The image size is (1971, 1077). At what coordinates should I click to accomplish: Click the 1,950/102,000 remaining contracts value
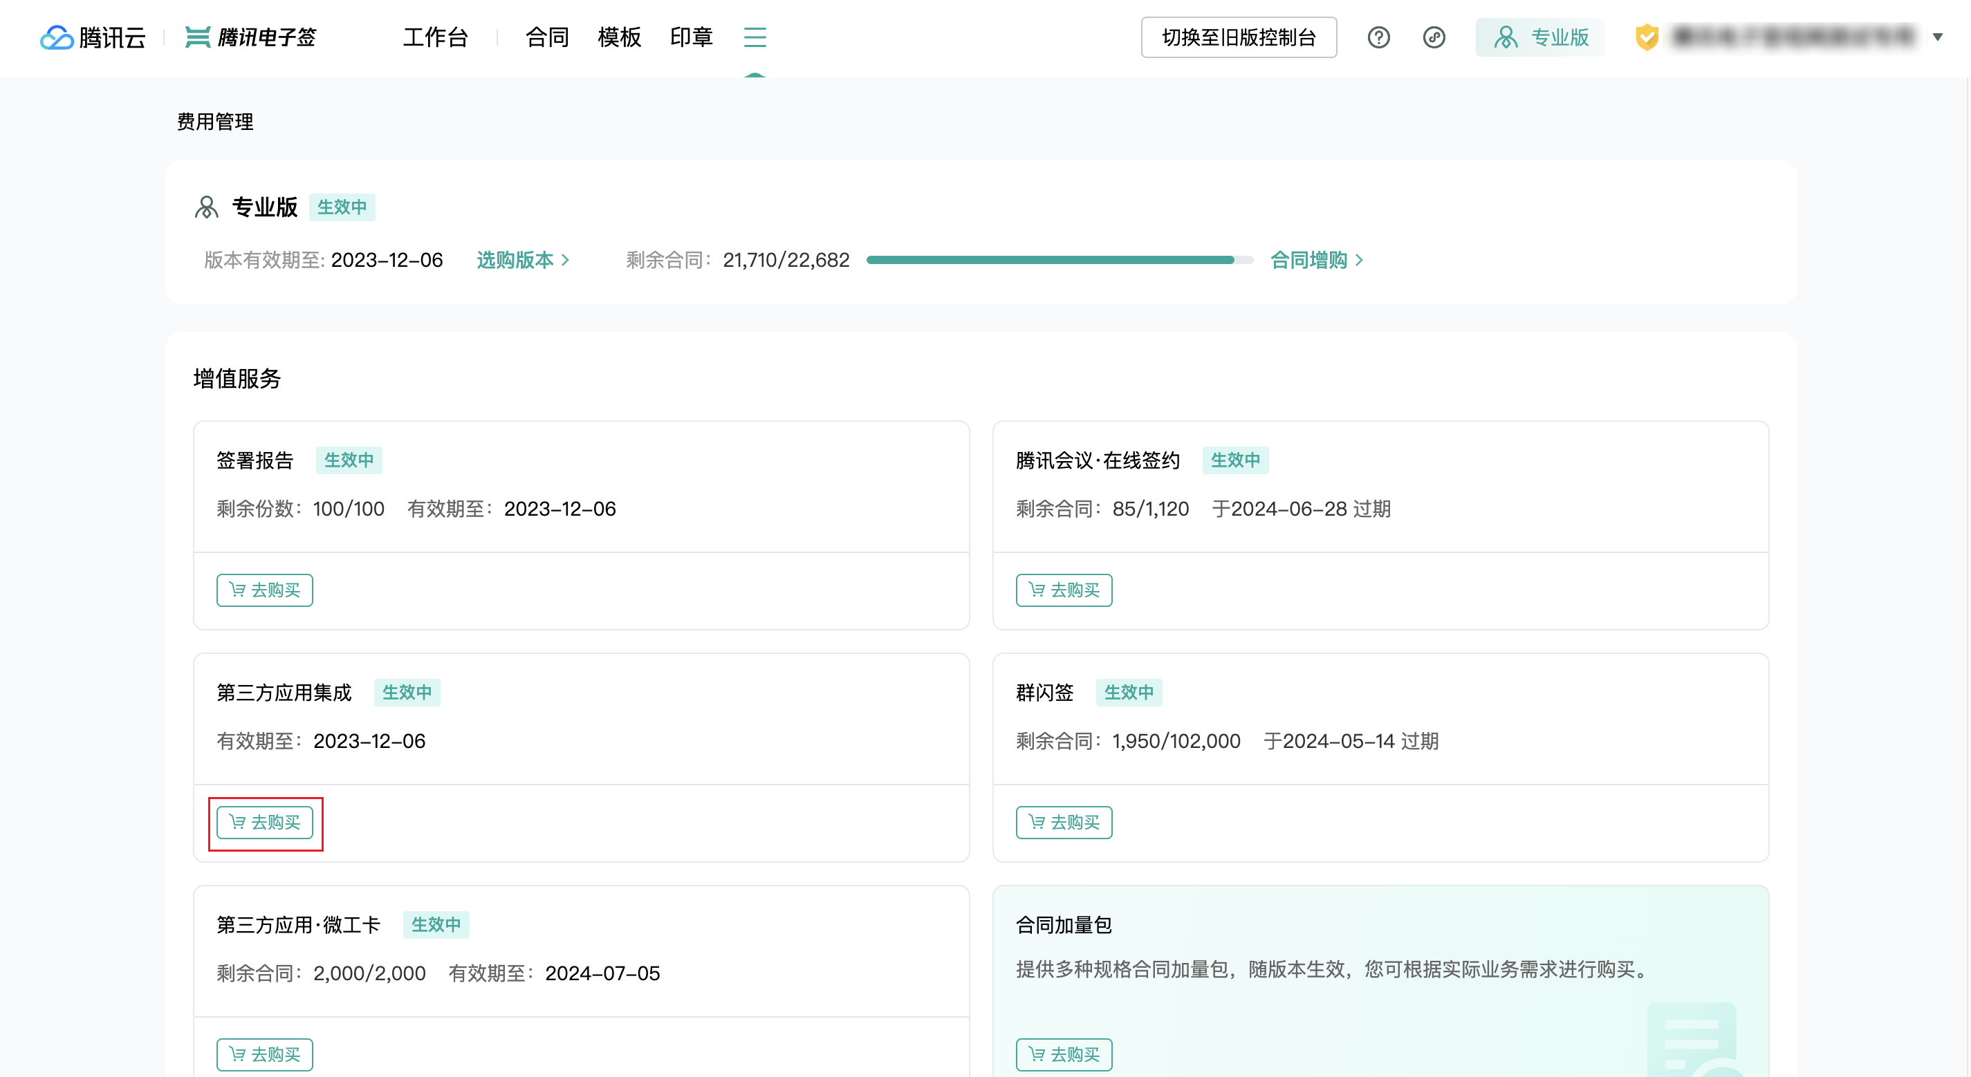tap(1176, 741)
